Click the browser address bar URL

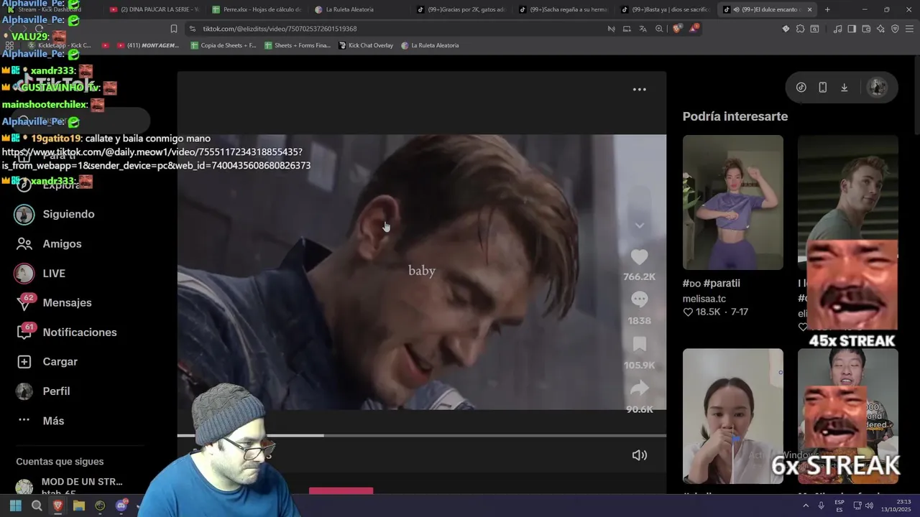pos(280,29)
